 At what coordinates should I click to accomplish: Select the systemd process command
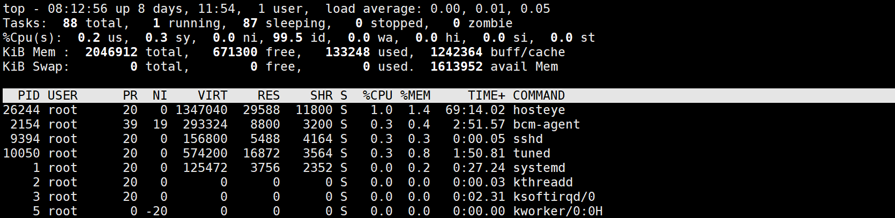click(539, 168)
